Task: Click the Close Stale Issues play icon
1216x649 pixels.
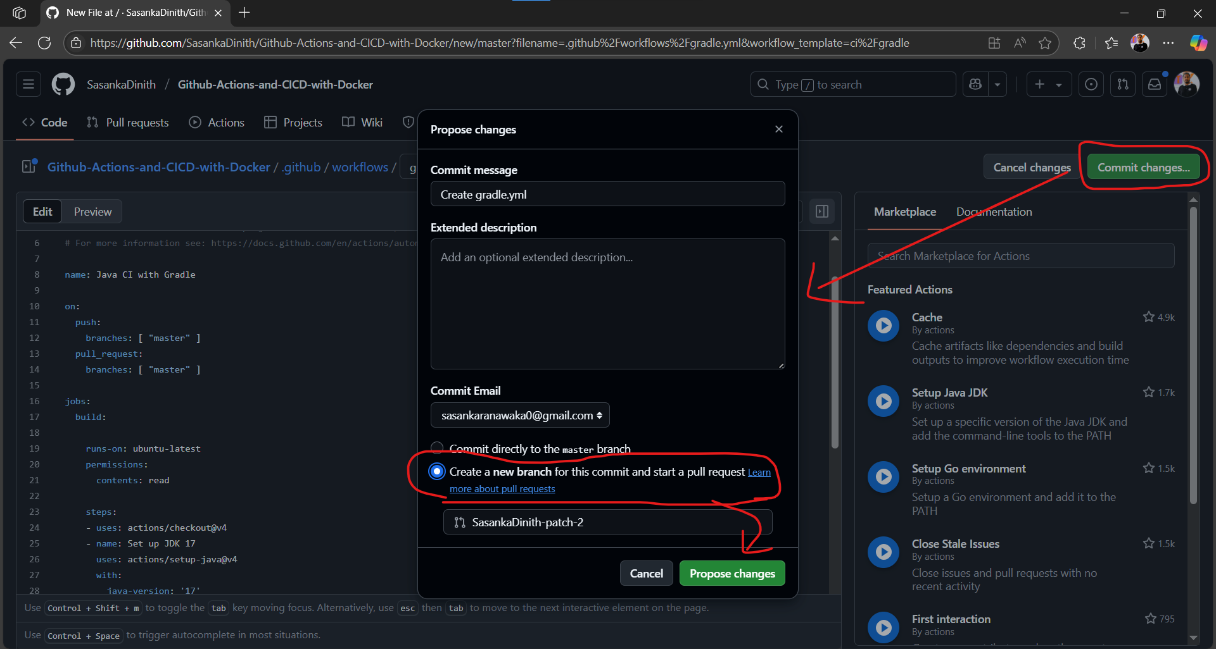Action: click(x=883, y=552)
